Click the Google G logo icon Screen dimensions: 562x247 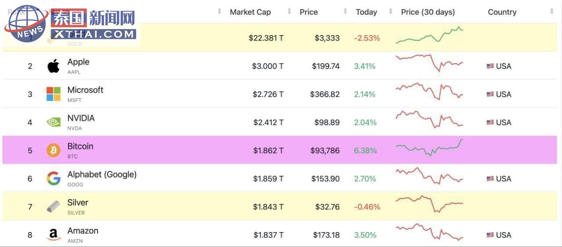point(54,179)
